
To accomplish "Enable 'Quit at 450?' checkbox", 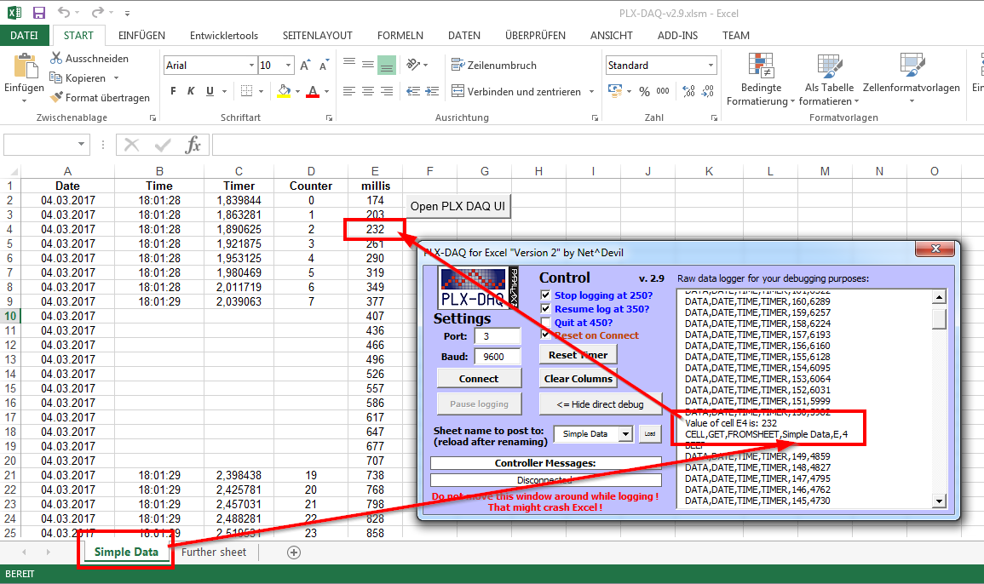I will 545,323.
